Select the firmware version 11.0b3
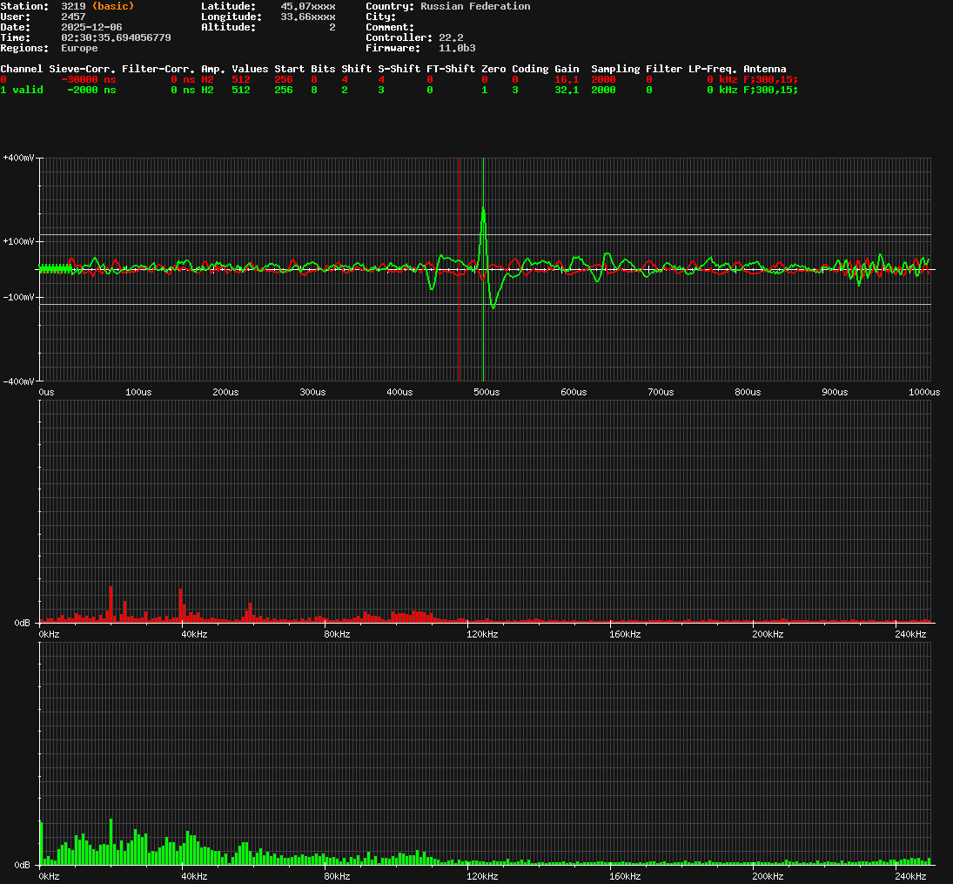Image resolution: width=953 pixels, height=884 pixels. 456,48
